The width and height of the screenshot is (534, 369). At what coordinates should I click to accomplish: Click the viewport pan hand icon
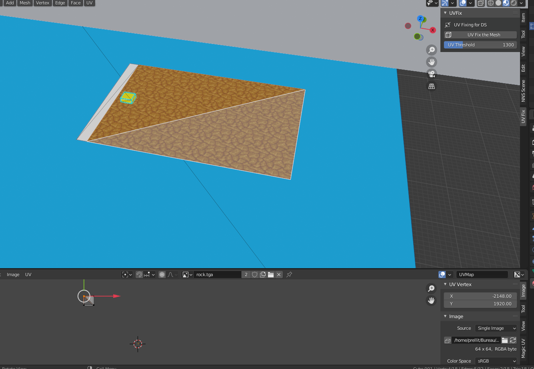432,62
